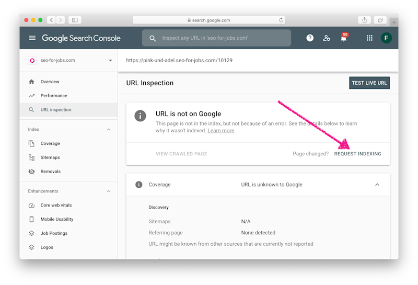Screen dimensions: 418x285
Task: Open the Google apps grid
Action: (x=369, y=38)
